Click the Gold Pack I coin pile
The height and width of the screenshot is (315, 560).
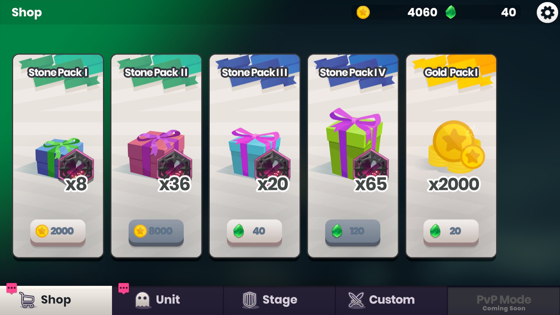[456, 147]
